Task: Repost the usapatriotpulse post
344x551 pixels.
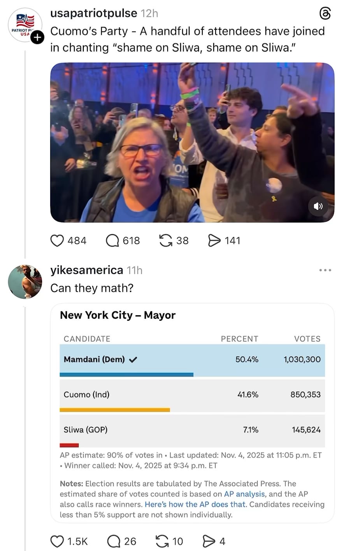Action: (166, 240)
